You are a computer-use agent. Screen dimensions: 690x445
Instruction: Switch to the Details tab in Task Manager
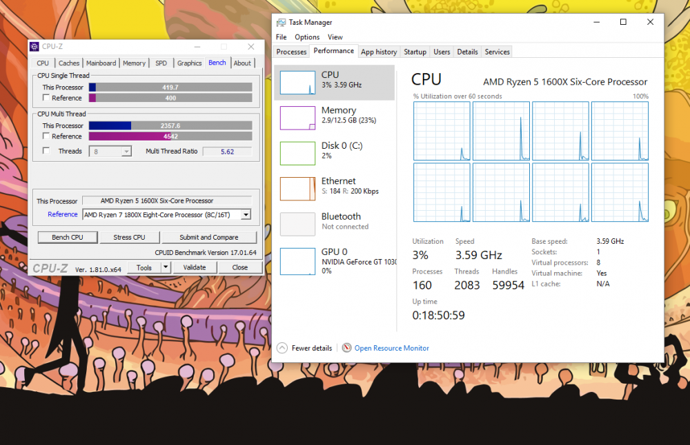click(x=467, y=52)
